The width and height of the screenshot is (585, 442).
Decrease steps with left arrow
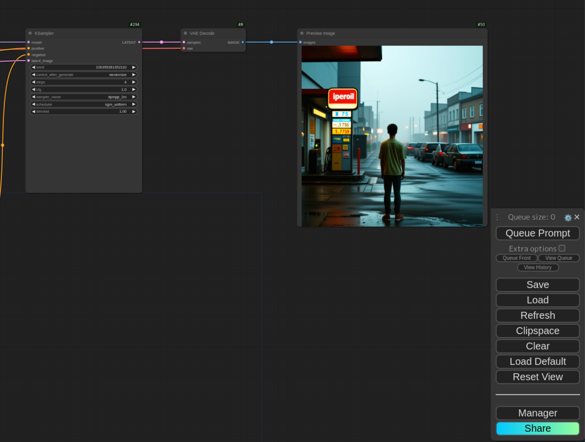[33, 82]
